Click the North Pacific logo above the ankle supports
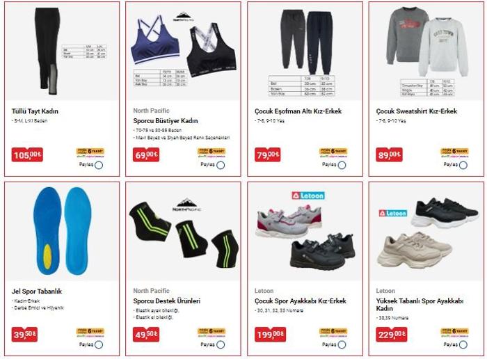Screen dimensions: 487x359 [x=186, y=205]
